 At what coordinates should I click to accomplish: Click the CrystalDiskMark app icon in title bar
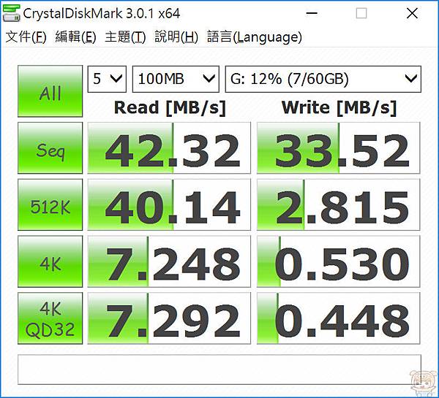(11, 13)
